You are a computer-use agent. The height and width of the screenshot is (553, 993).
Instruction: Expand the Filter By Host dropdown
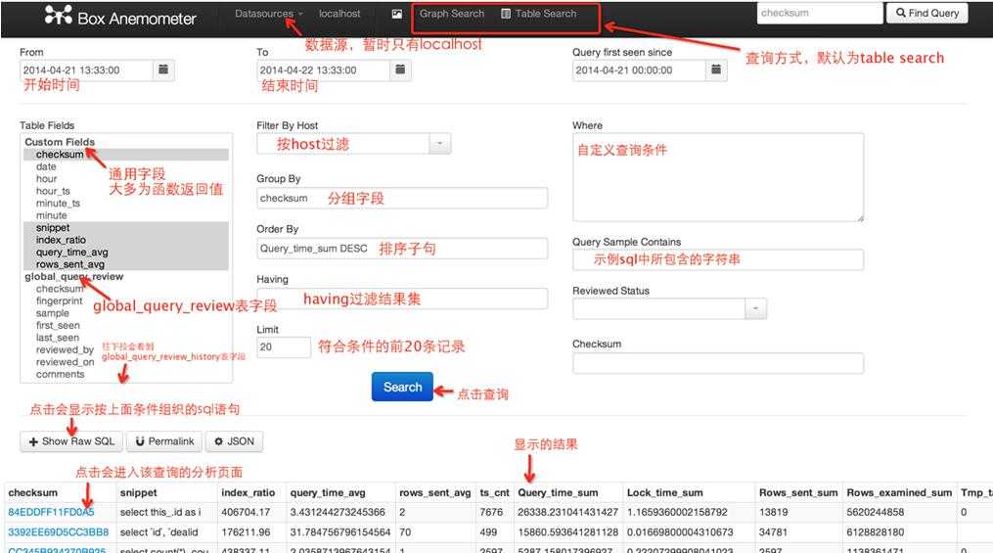pos(440,144)
